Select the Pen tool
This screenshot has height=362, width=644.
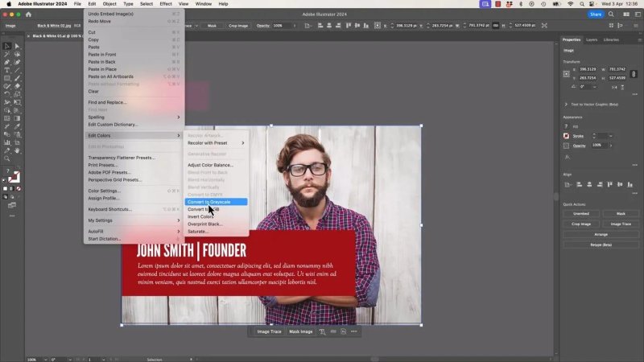click(7, 63)
